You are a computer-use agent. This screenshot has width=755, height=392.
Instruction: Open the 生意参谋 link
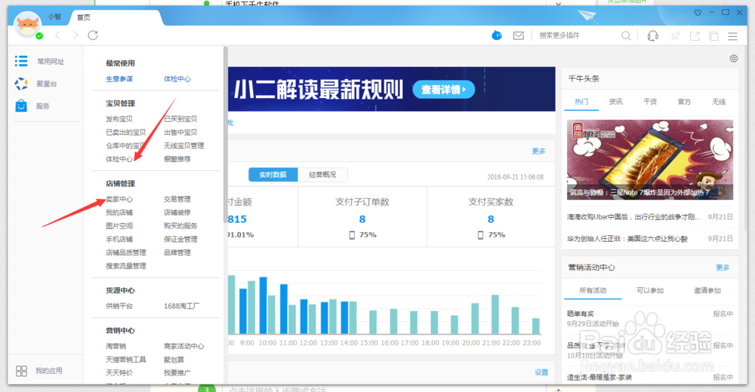119,79
